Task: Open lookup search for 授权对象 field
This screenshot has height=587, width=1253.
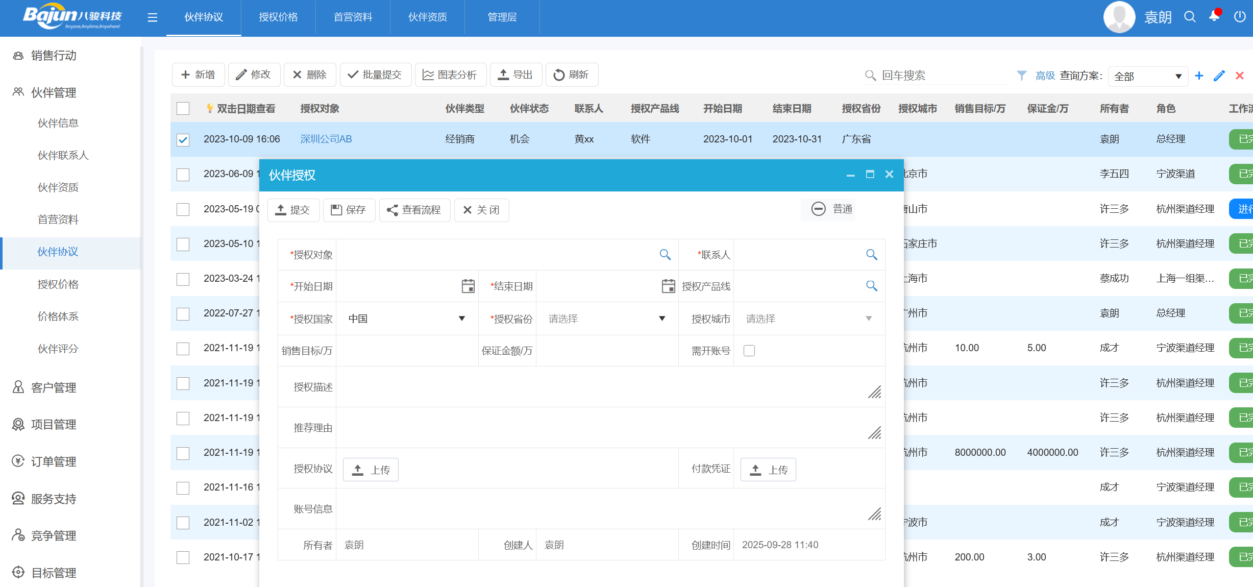Action: [665, 254]
